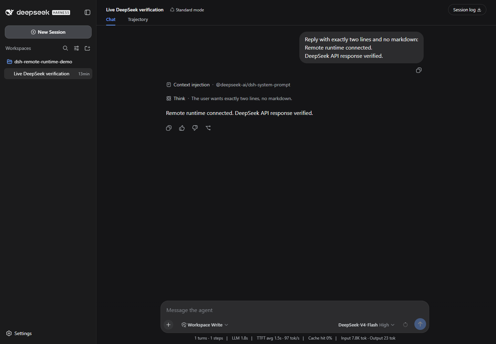Select dsh-remote-runtime-demo workspace
The image size is (496, 344).
[x=48, y=62]
